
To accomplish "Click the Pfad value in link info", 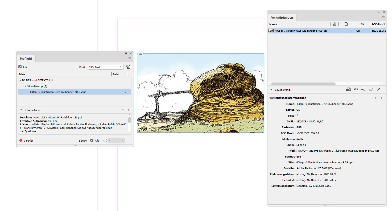I will point(338,151).
